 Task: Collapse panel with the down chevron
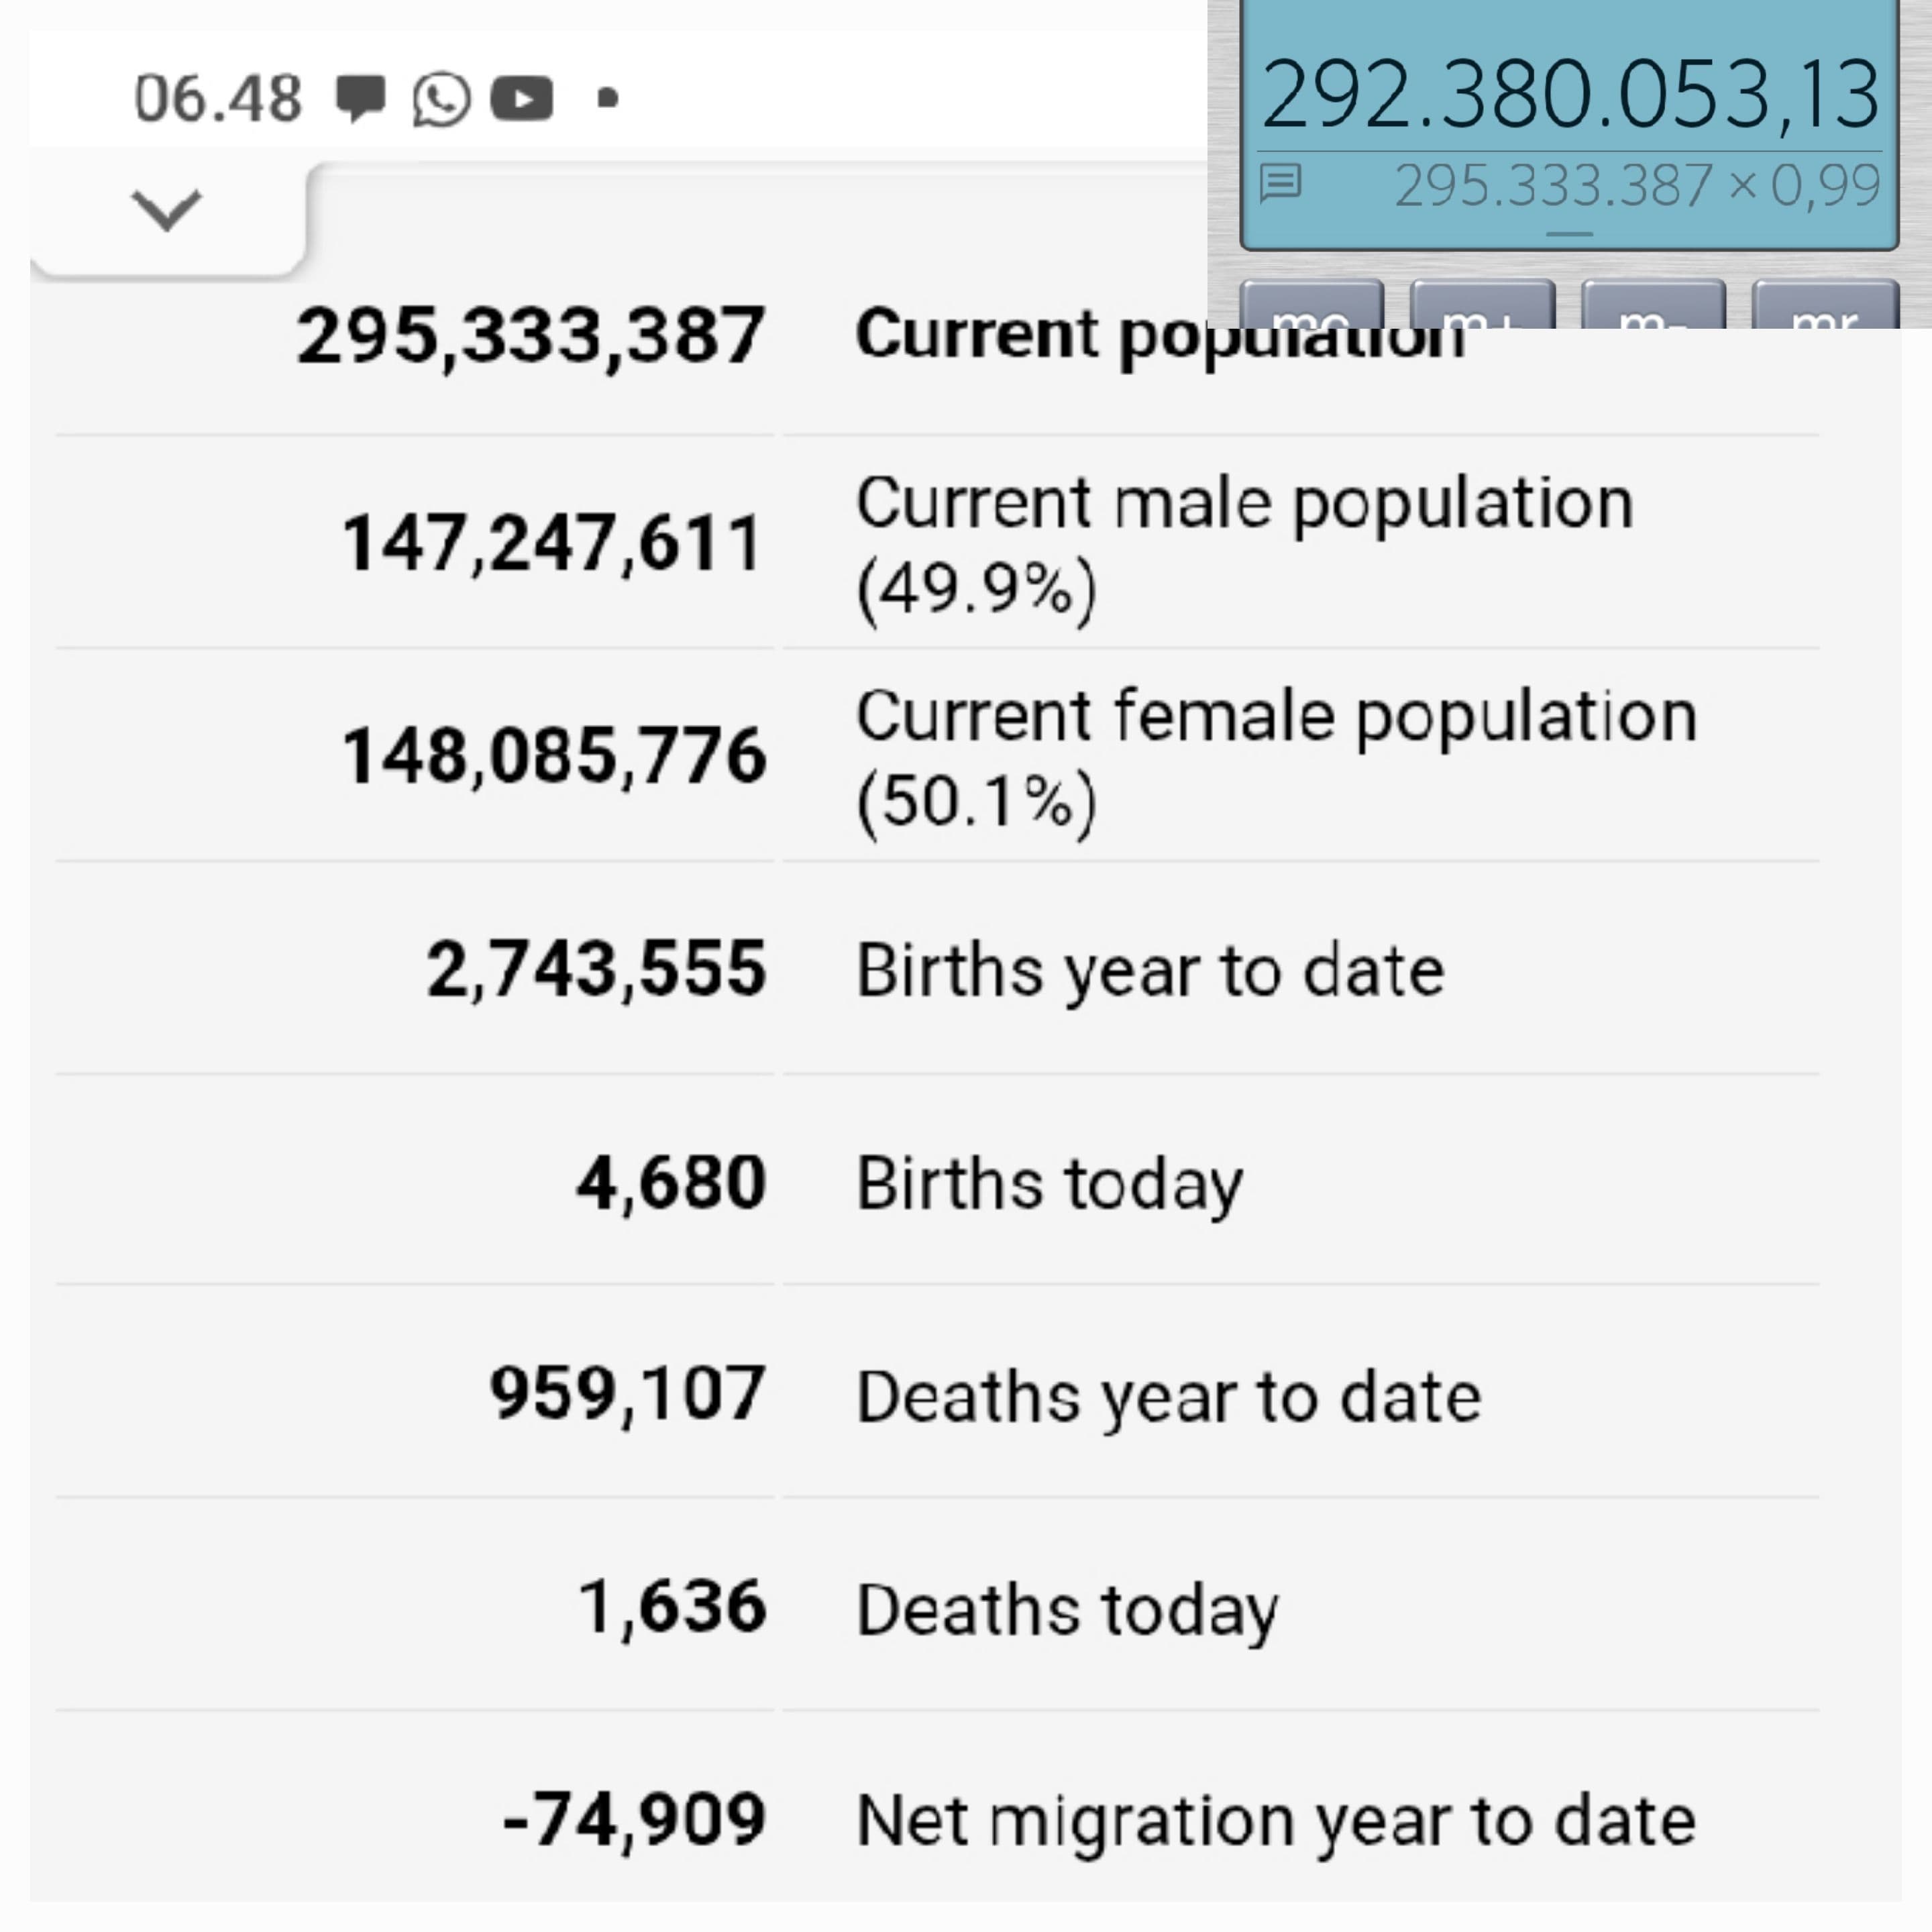pyautogui.click(x=167, y=209)
